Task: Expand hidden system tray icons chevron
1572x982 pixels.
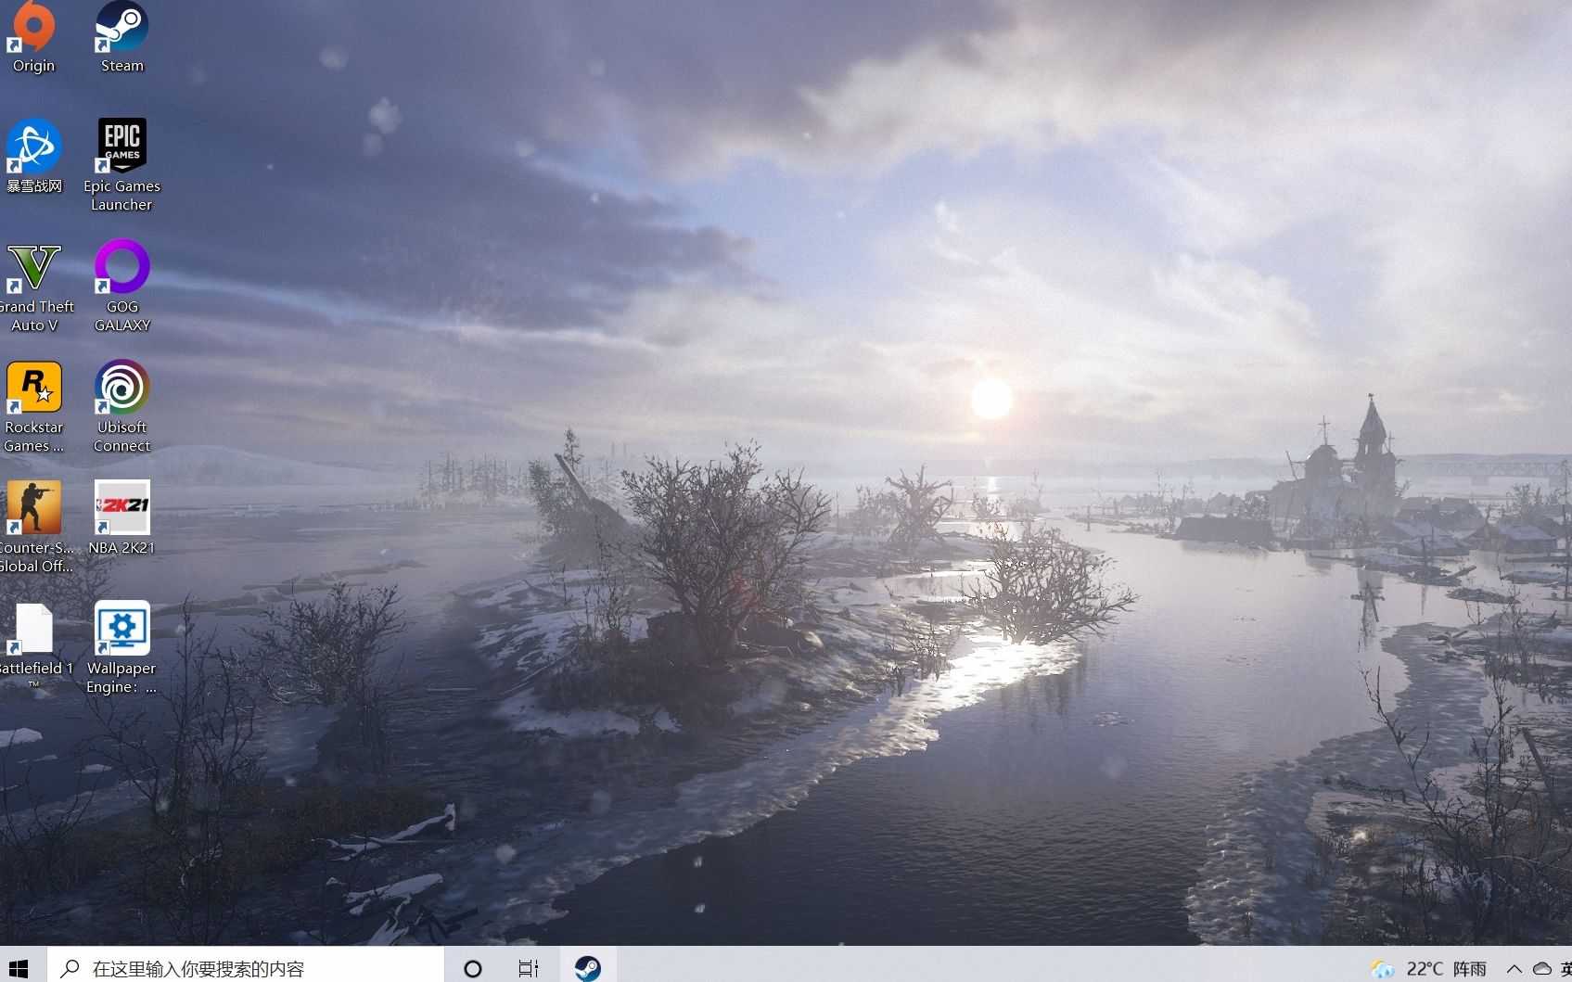Action: 1514,968
